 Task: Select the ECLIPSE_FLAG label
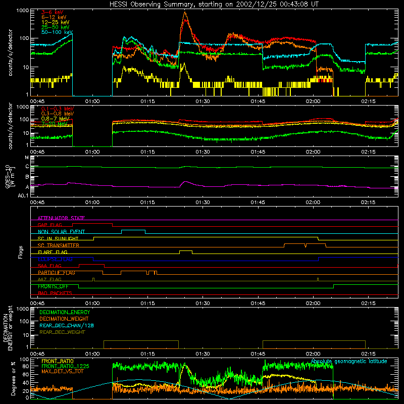click(55, 259)
